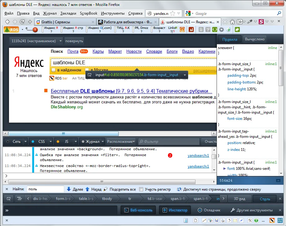The image size is (286, 226).
Task: Toggle the 'в найденном' checkbox
Action: [x=53, y=70]
